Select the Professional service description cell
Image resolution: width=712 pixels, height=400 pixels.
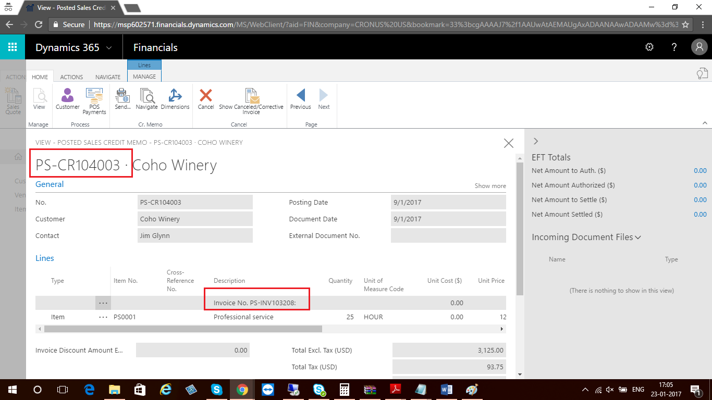coord(243,317)
